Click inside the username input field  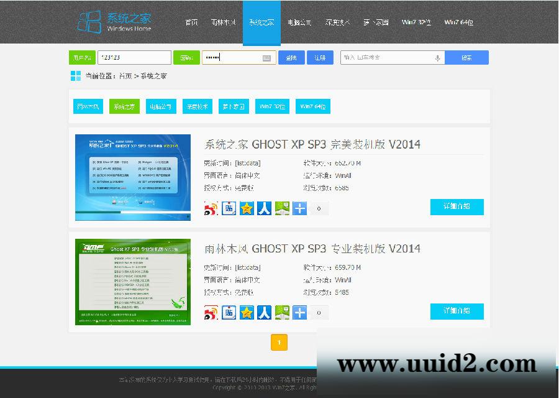pos(134,57)
